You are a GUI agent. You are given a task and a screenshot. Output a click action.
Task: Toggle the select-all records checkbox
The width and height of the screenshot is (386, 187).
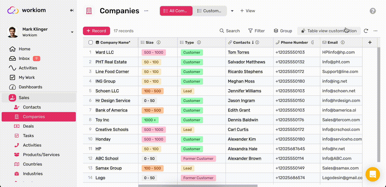(x=90, y=43)
